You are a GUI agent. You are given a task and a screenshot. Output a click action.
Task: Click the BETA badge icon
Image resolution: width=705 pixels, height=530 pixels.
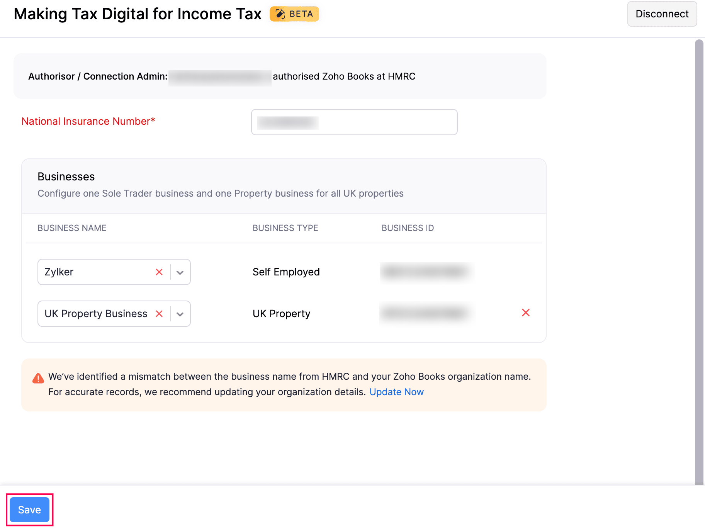pos(280,14)
